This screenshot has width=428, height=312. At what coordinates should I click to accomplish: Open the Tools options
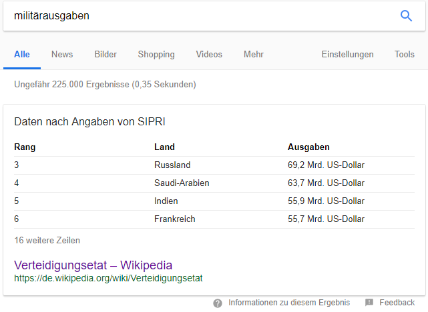405,55
